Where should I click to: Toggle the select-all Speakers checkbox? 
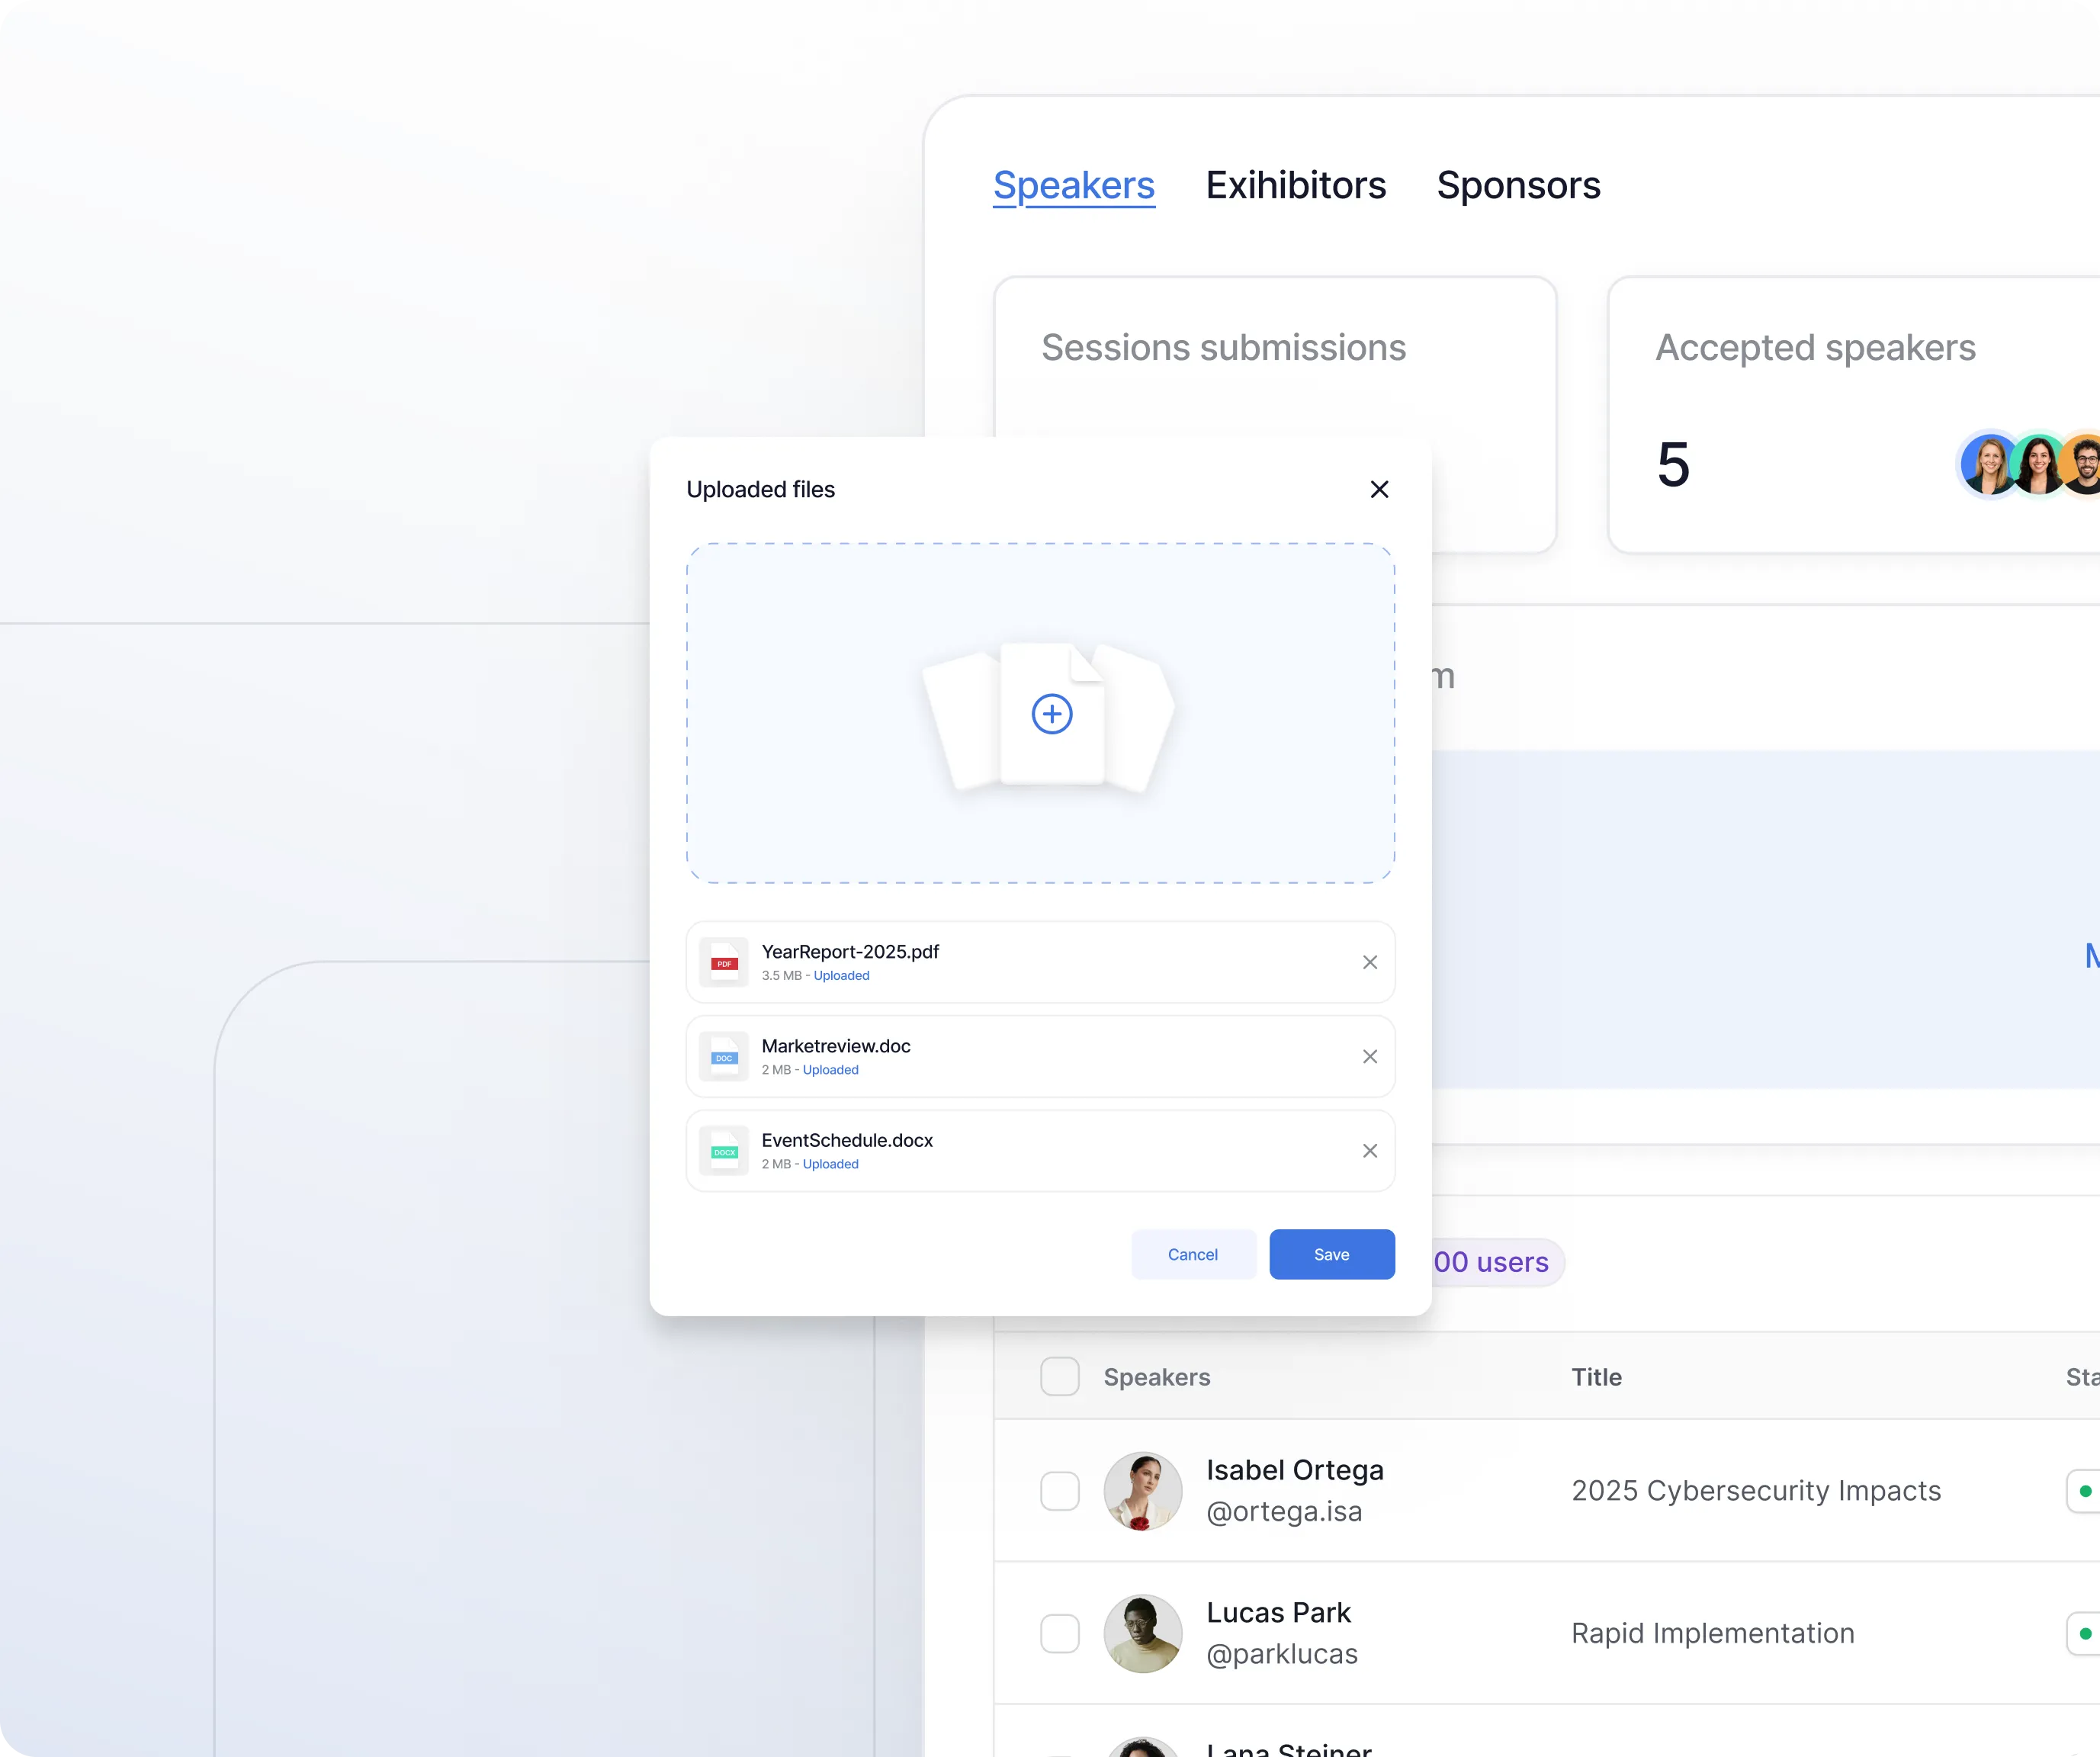pos(1059,1376)
